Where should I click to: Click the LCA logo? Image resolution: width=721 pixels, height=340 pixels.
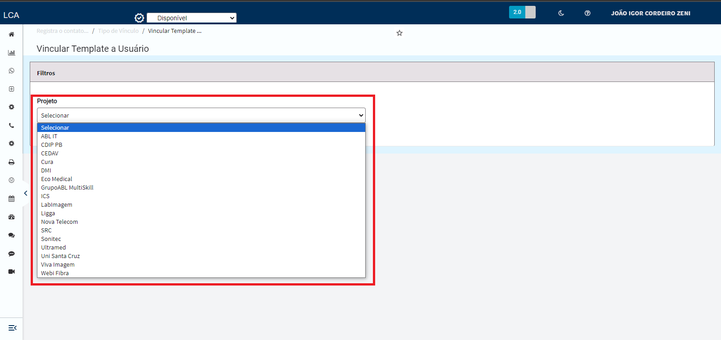point(11,15)
